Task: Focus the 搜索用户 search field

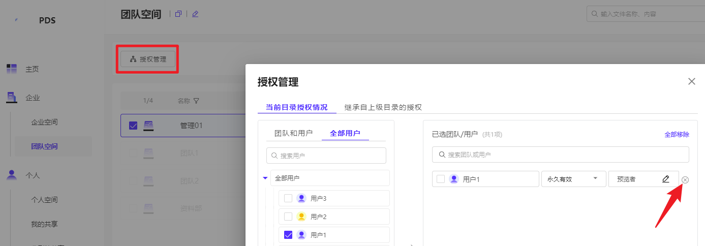Action: (326, 156)
